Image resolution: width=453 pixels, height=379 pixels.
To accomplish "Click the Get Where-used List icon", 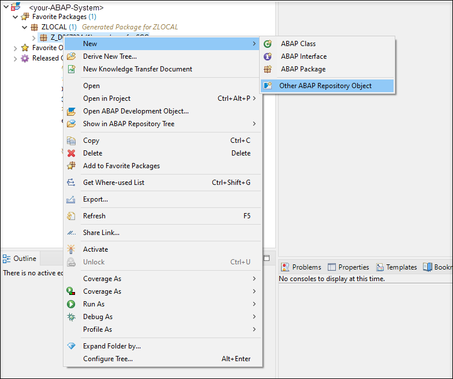I will tap(71, 183).
